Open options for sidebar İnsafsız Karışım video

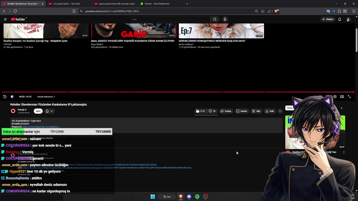(x=344, y=152)
